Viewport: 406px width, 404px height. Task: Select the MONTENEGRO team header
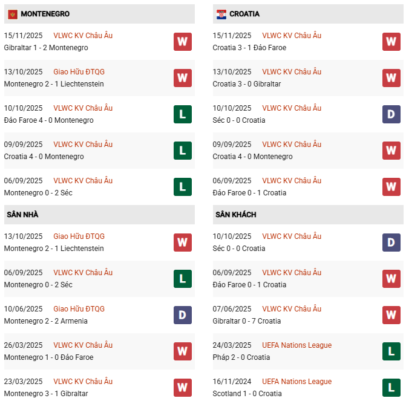(x=45, y=14)
